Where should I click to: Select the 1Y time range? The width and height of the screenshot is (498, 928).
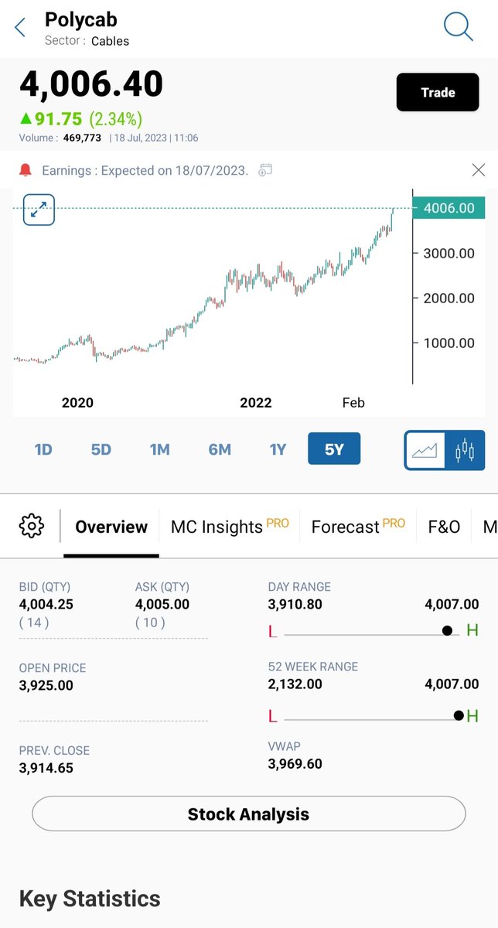pos(278,449)
